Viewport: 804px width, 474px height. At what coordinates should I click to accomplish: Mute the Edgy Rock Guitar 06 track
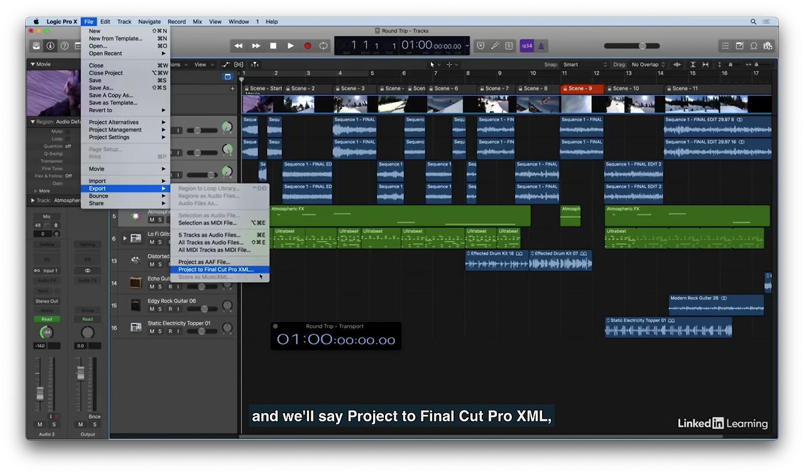pyautogui.click(x=151, y=309)
